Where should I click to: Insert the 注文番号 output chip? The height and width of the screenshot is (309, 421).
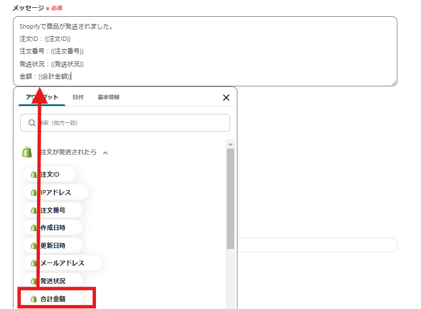pos(53,210)
